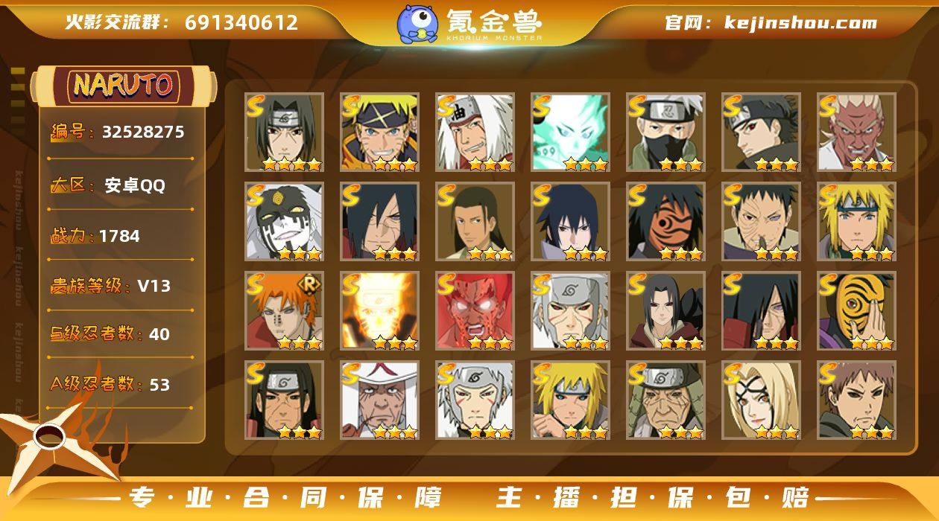Choose the white-haired Jiraiya portrait

[x=475, y=132]
